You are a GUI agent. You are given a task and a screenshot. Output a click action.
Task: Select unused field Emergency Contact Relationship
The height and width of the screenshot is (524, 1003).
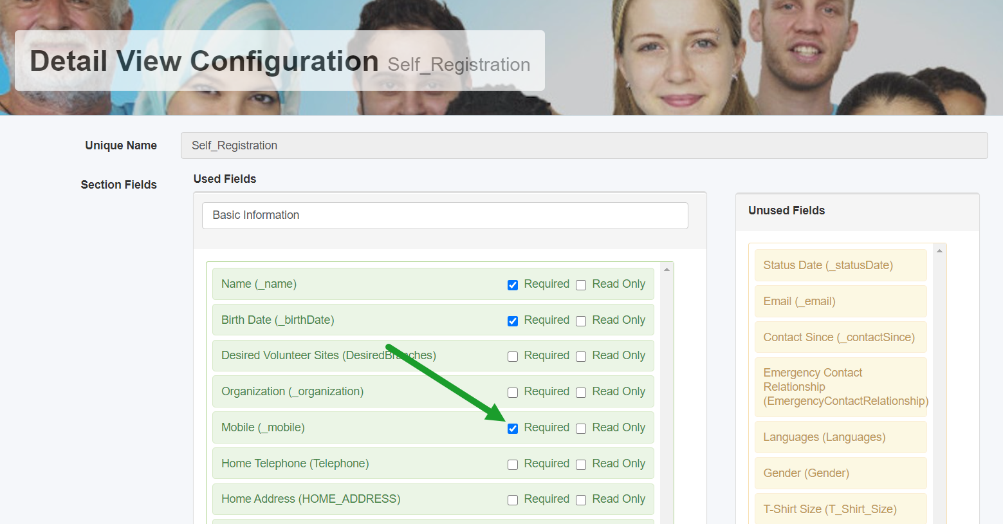pos(841,387)
